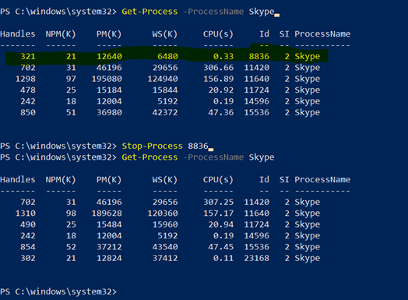
Task: Click the Skype argument in second Get-Process command
Action: point(262,157)
